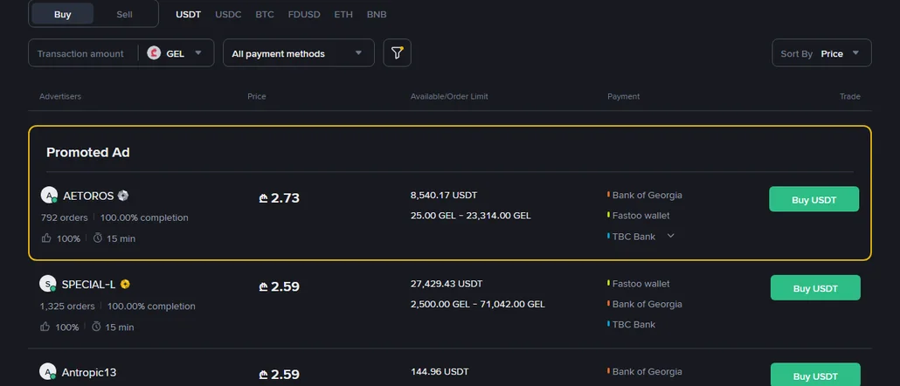Image resolution: width=900 pixels, height=386 pixels.
Task: Switch to the Buy tab
Action: click(63, 14)
